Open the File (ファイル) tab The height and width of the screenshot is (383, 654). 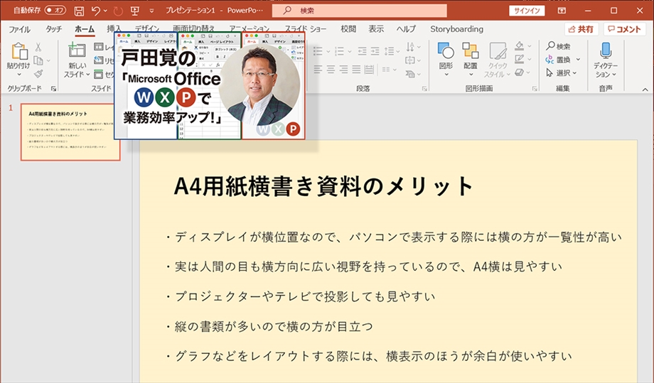pos(19,29)
